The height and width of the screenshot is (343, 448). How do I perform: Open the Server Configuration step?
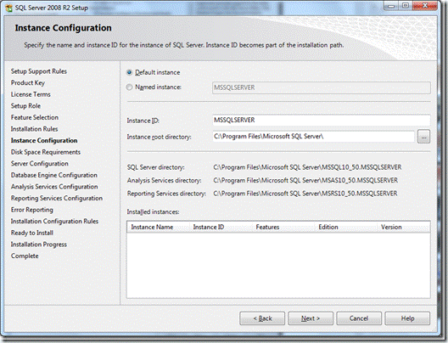tap(40, 164)
